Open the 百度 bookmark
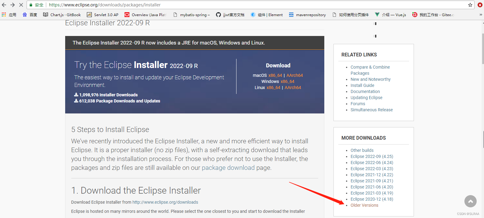 click(30, 15)
